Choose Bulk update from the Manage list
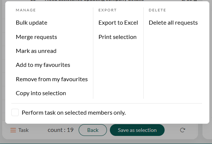 (32, 22)
